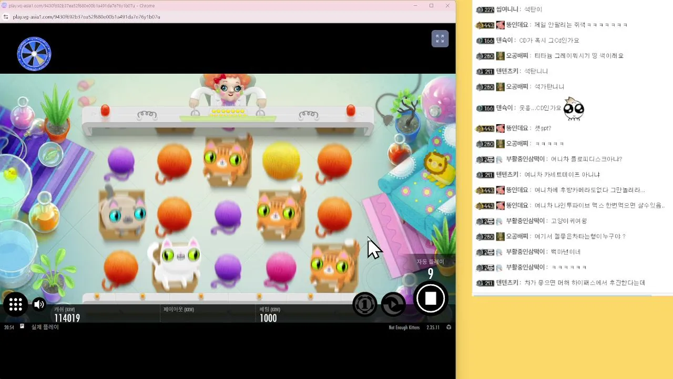The image size is (673, 379).
Task: Click 오공배찌's message 석가탄니니
Action: coord(549,87)
